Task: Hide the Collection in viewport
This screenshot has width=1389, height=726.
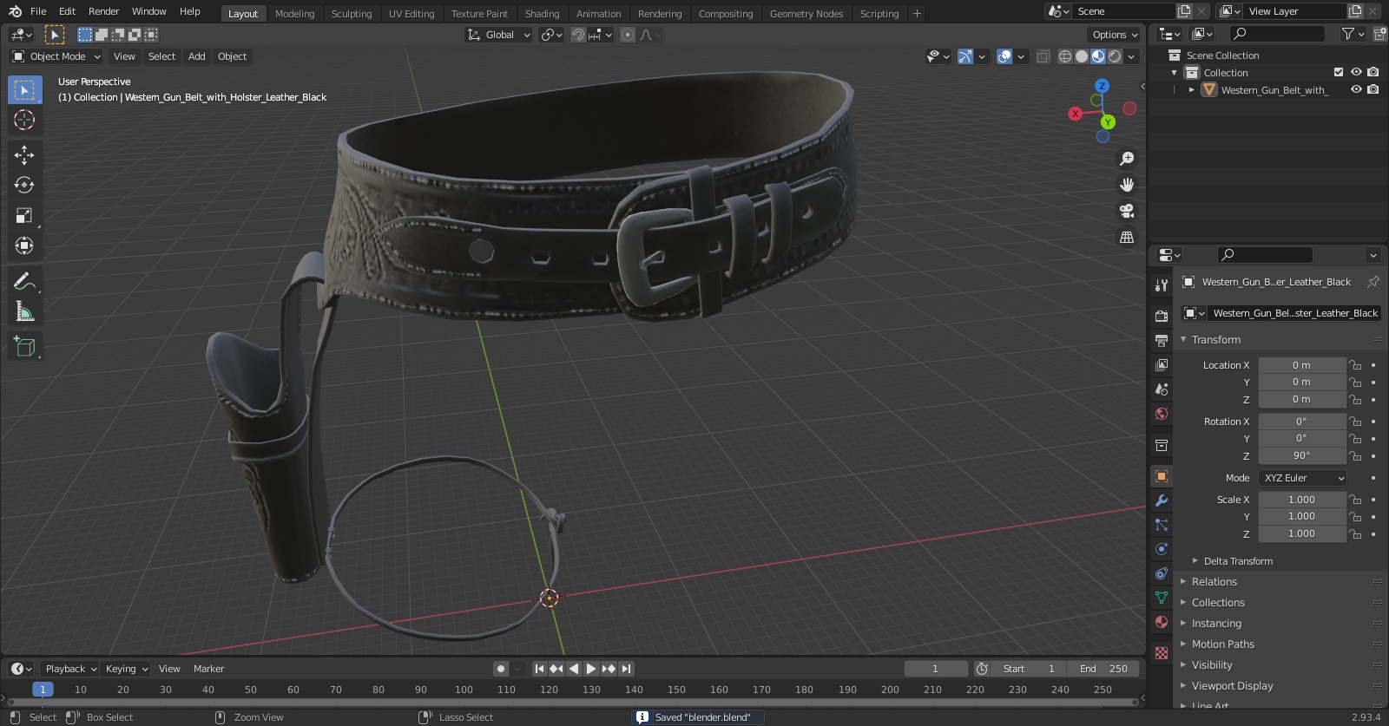Action: click(x=1356, y=72)
